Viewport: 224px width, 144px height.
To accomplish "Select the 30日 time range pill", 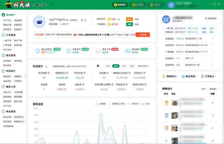I will point(132,66).
